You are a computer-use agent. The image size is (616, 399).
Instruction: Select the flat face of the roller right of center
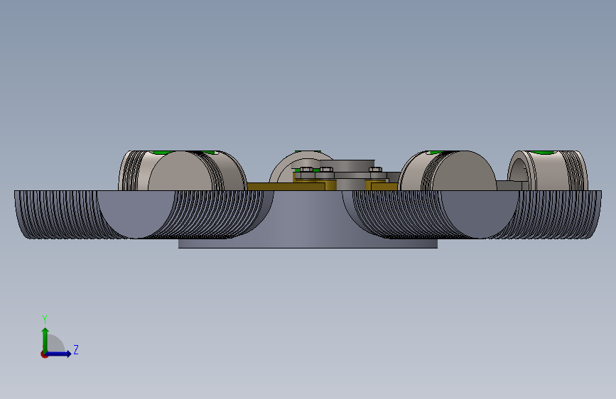[465, 171]
